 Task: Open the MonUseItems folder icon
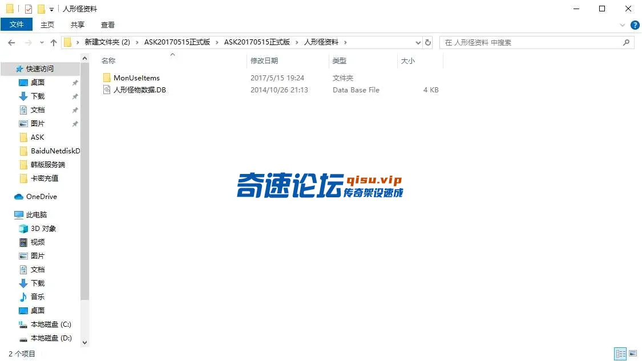(x=107, y=78)
